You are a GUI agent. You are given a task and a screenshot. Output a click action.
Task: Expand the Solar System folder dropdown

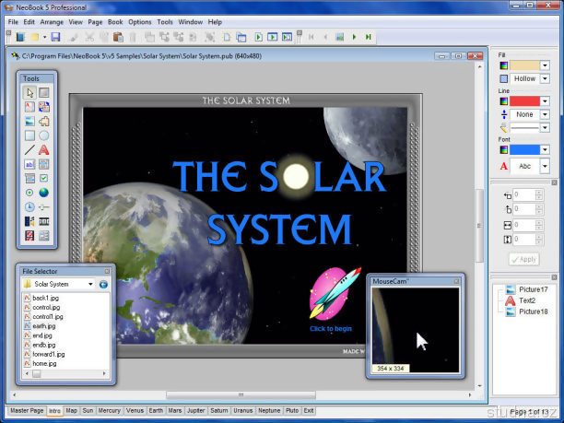[90, 285]
